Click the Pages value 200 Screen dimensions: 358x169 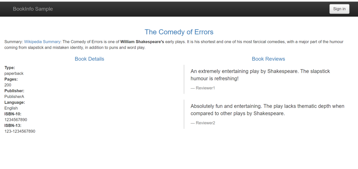8,85
